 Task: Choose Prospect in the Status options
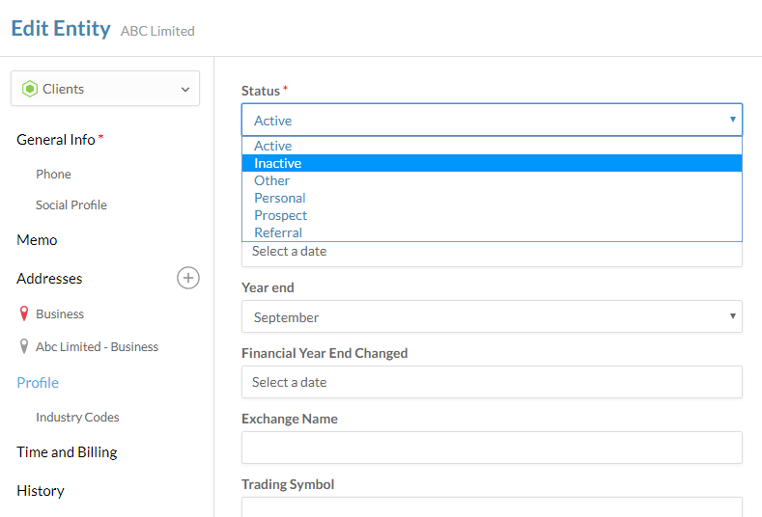point(281,215)
